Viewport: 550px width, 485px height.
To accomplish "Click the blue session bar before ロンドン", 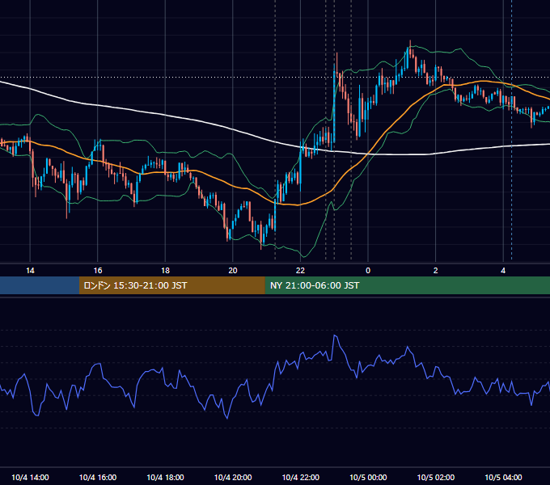I will 40,285.
